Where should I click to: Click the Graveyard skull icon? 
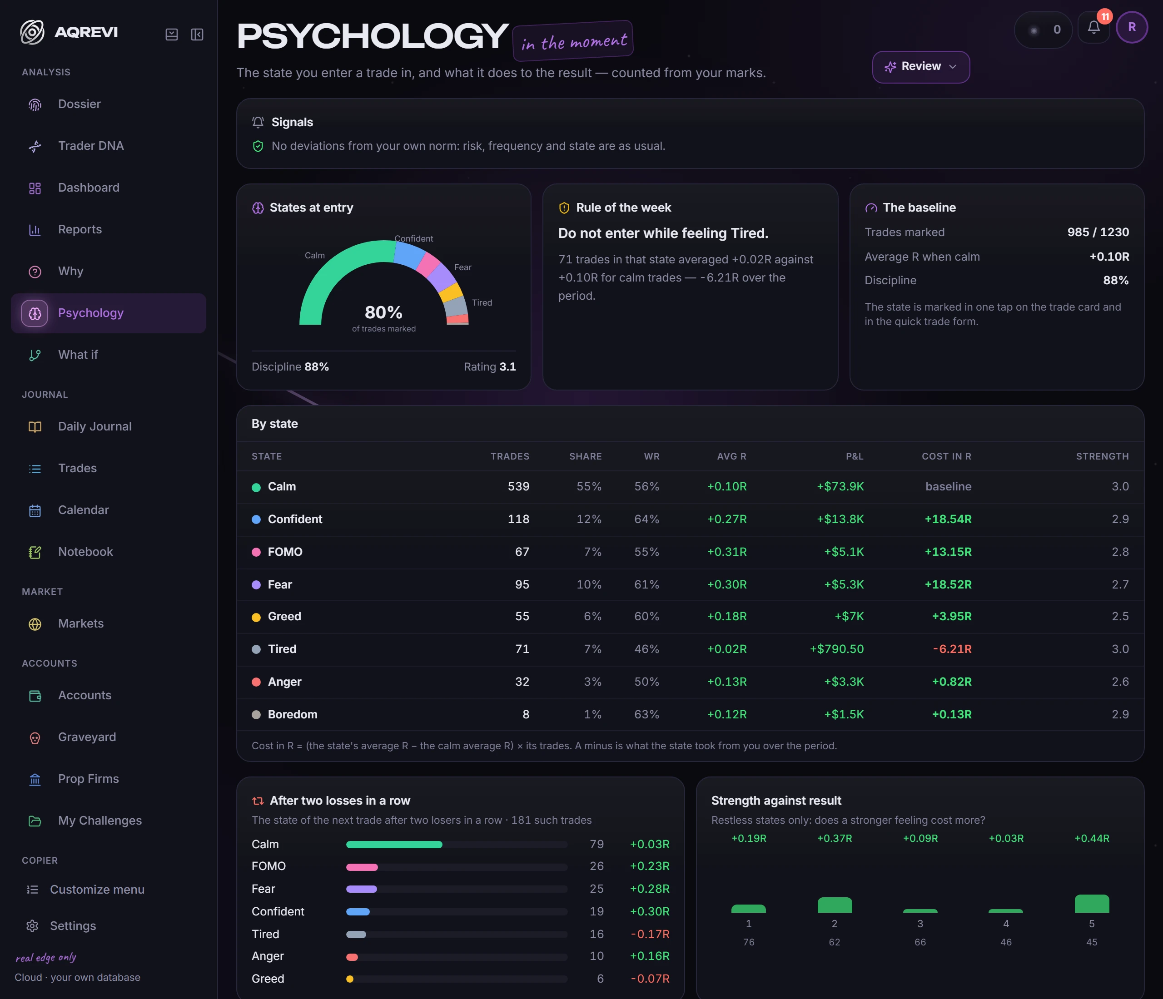pyautogui.click(x=35, y=737)
